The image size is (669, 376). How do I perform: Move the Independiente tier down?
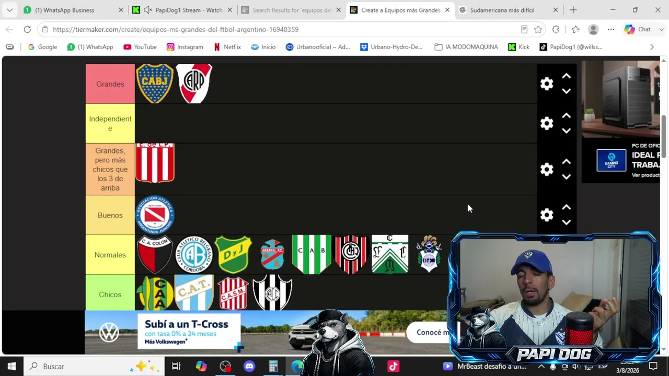566,131
